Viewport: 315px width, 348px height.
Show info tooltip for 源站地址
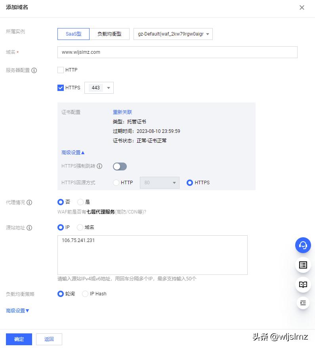tap(29, 228)
